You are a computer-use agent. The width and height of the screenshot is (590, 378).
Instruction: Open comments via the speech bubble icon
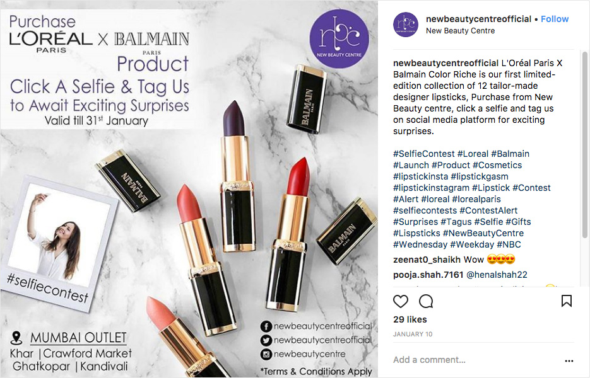click(426, 301)
